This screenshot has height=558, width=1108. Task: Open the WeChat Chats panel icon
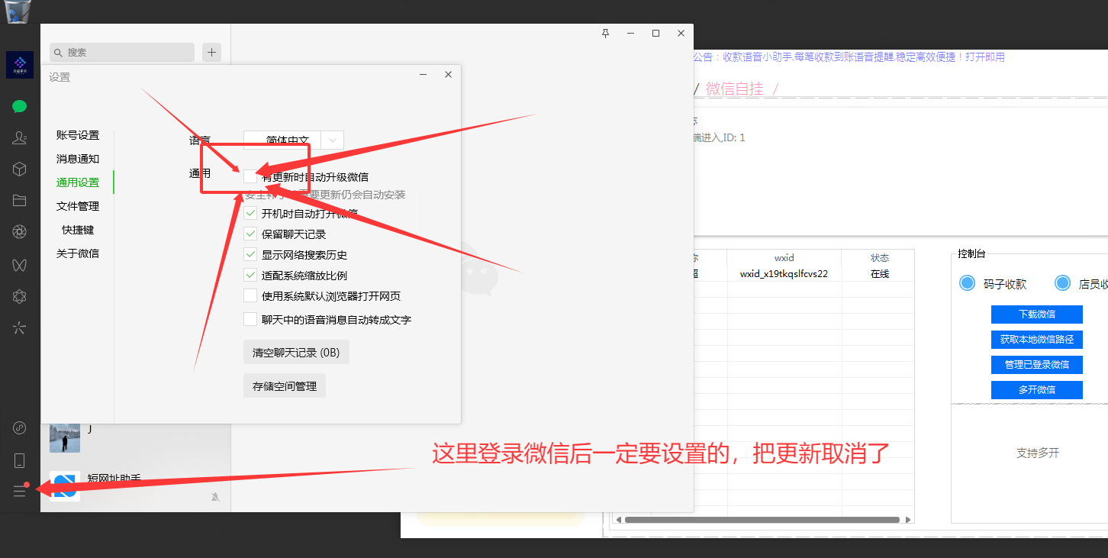point(19,106)
